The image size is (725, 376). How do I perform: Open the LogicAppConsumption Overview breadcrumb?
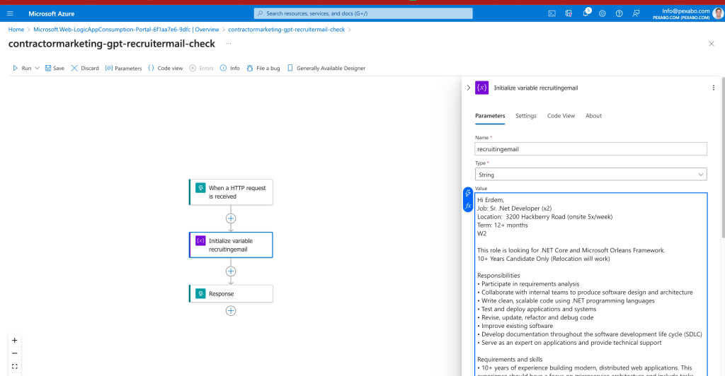click(126, 30)
